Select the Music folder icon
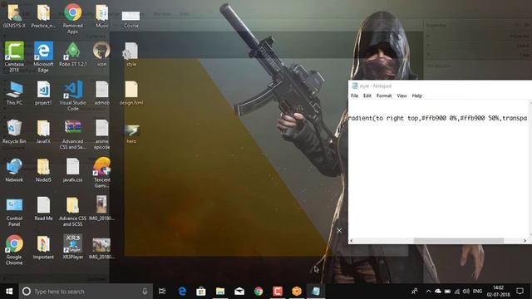 tap(101, 15)
